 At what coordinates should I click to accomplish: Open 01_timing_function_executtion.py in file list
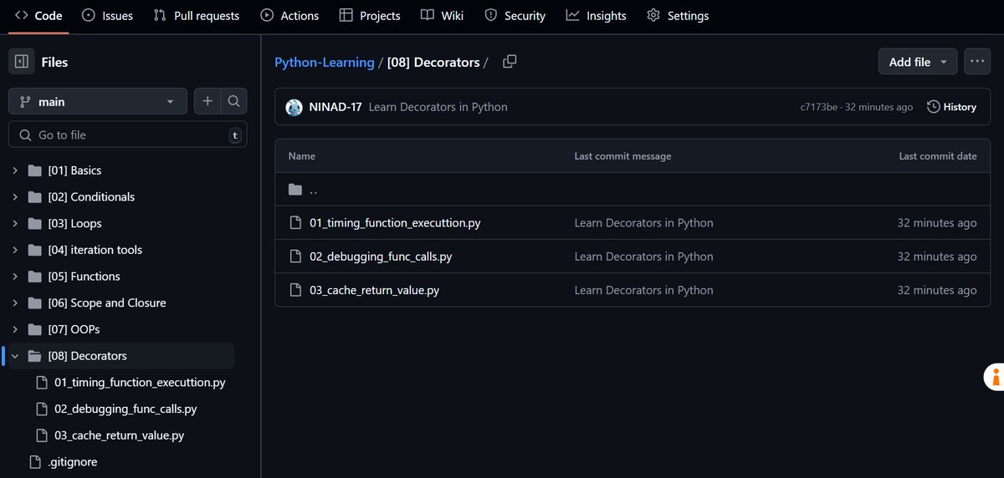coord(395,223)
